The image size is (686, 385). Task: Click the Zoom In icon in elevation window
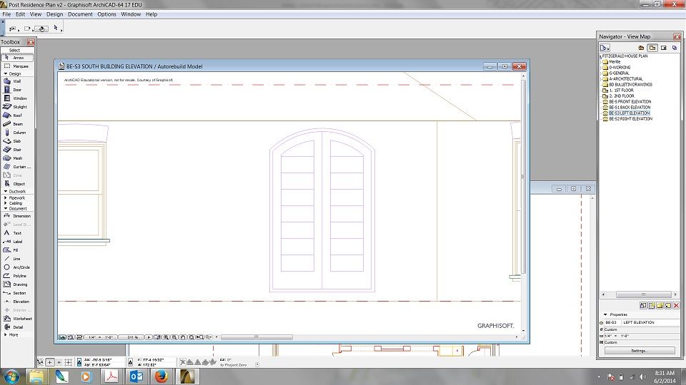coord(166,337)
